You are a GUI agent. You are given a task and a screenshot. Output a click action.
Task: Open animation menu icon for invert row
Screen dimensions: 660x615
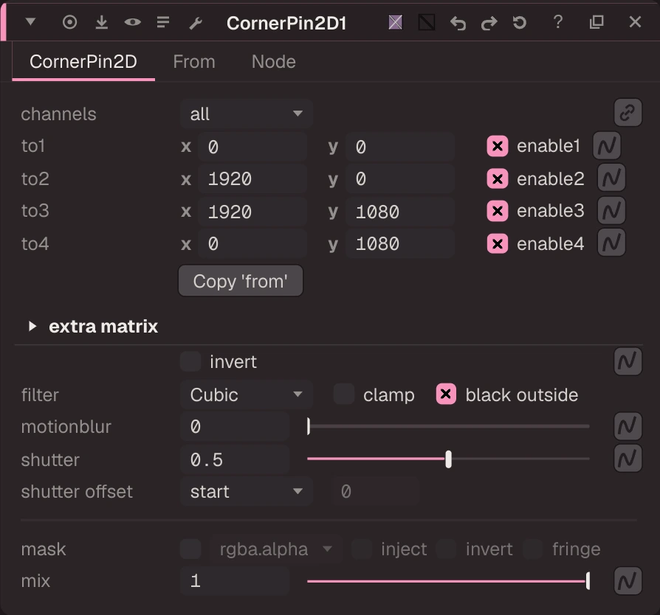click(x=628, y=361)
